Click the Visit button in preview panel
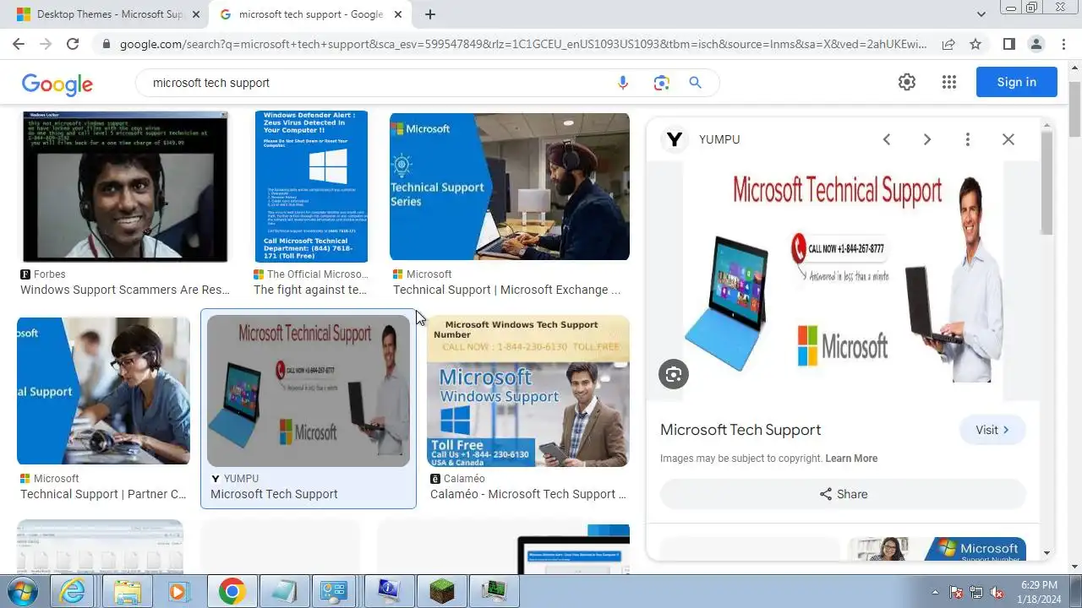 click(992, 430)
